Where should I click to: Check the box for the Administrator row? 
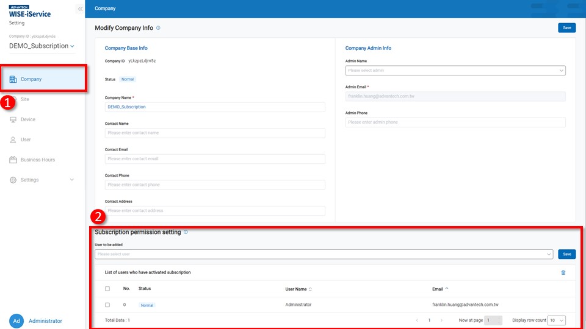(107, 305)
